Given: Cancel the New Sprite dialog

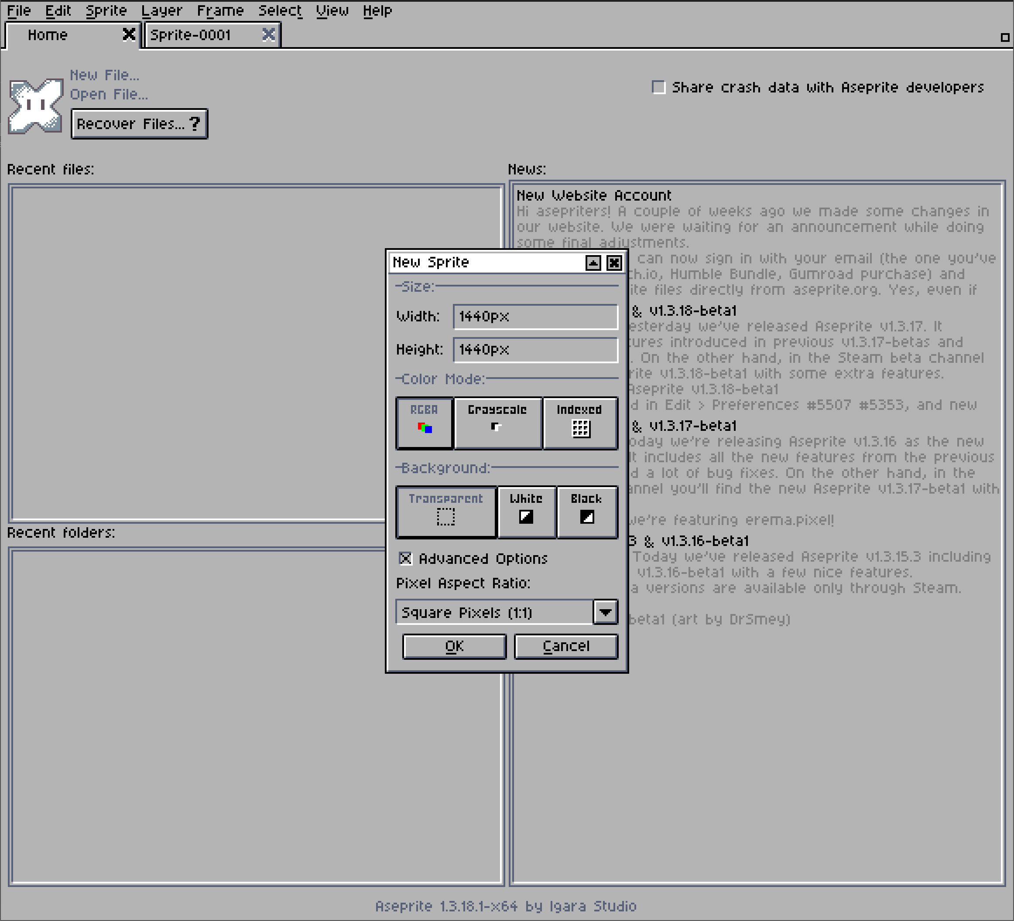Looking at the screenshot, I should pos(566,646).
